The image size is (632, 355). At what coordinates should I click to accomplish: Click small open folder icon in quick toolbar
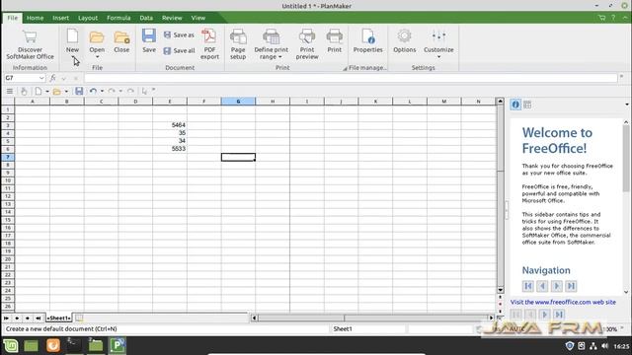pyautogui.click(x=57, y=92)
